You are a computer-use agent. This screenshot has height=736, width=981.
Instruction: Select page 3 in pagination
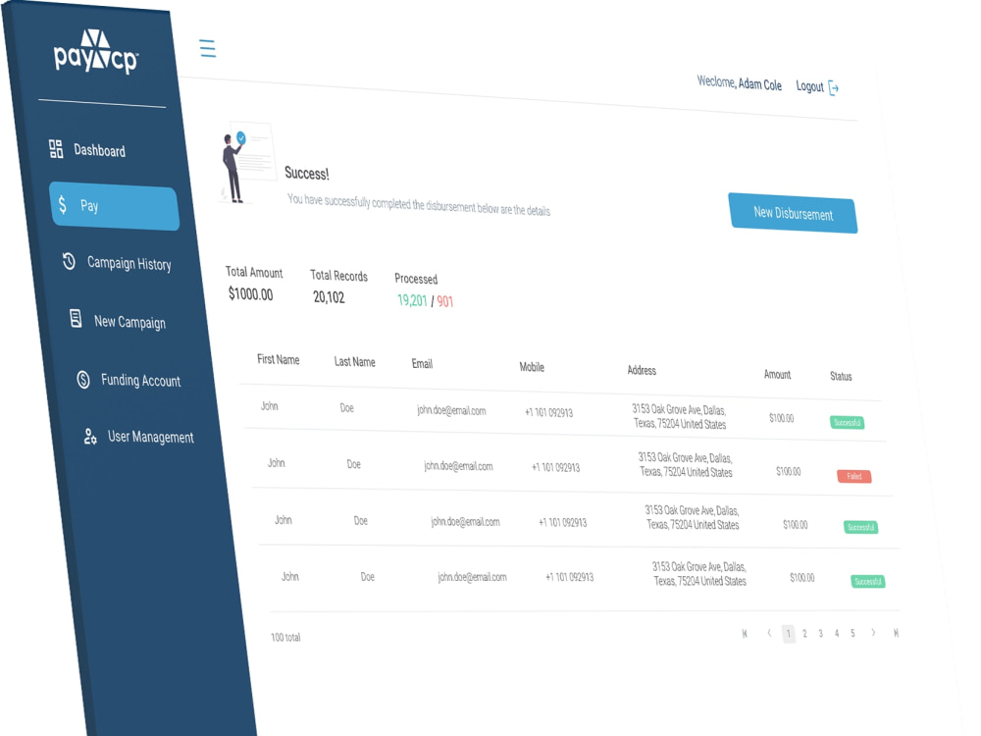[820, 633]
